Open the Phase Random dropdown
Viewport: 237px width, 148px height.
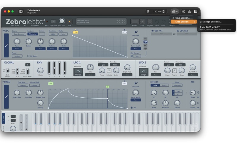click(17, 56)
